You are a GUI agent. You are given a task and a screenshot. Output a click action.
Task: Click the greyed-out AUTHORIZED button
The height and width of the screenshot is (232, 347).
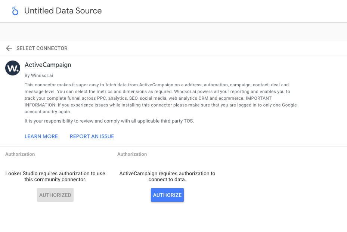pos(55,195)
